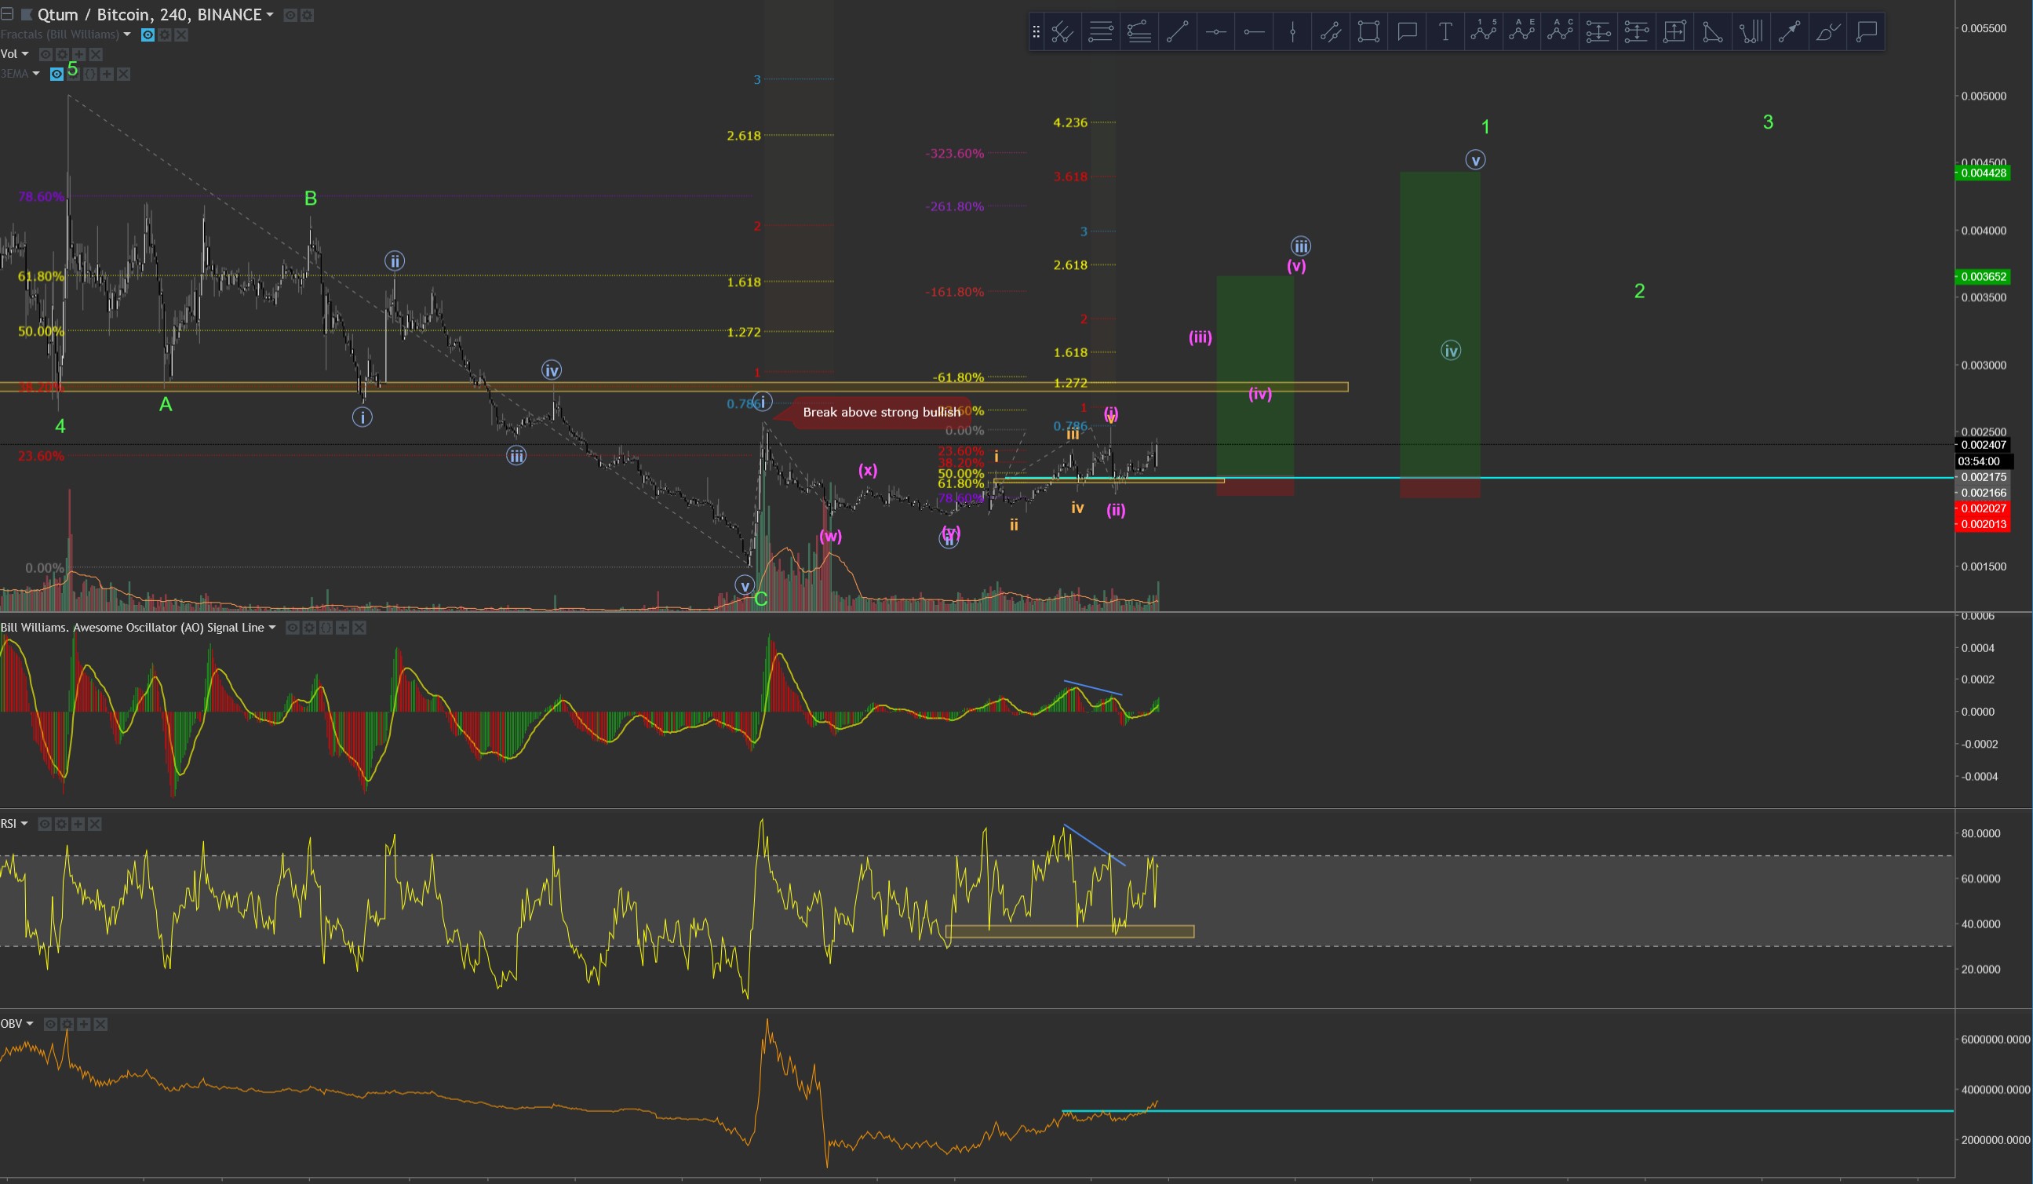
Task: Select the Date and Price Range tool
Action: coord(1674,32)
